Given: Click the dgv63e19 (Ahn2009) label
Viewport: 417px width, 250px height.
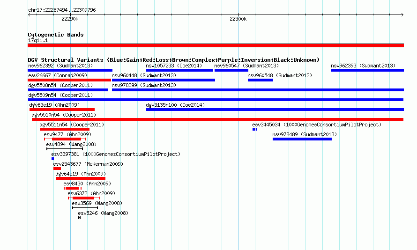Looking at the screenshot, I should tap(54, 105).
